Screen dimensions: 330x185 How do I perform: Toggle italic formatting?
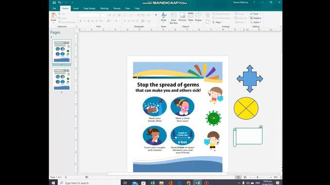85,21
